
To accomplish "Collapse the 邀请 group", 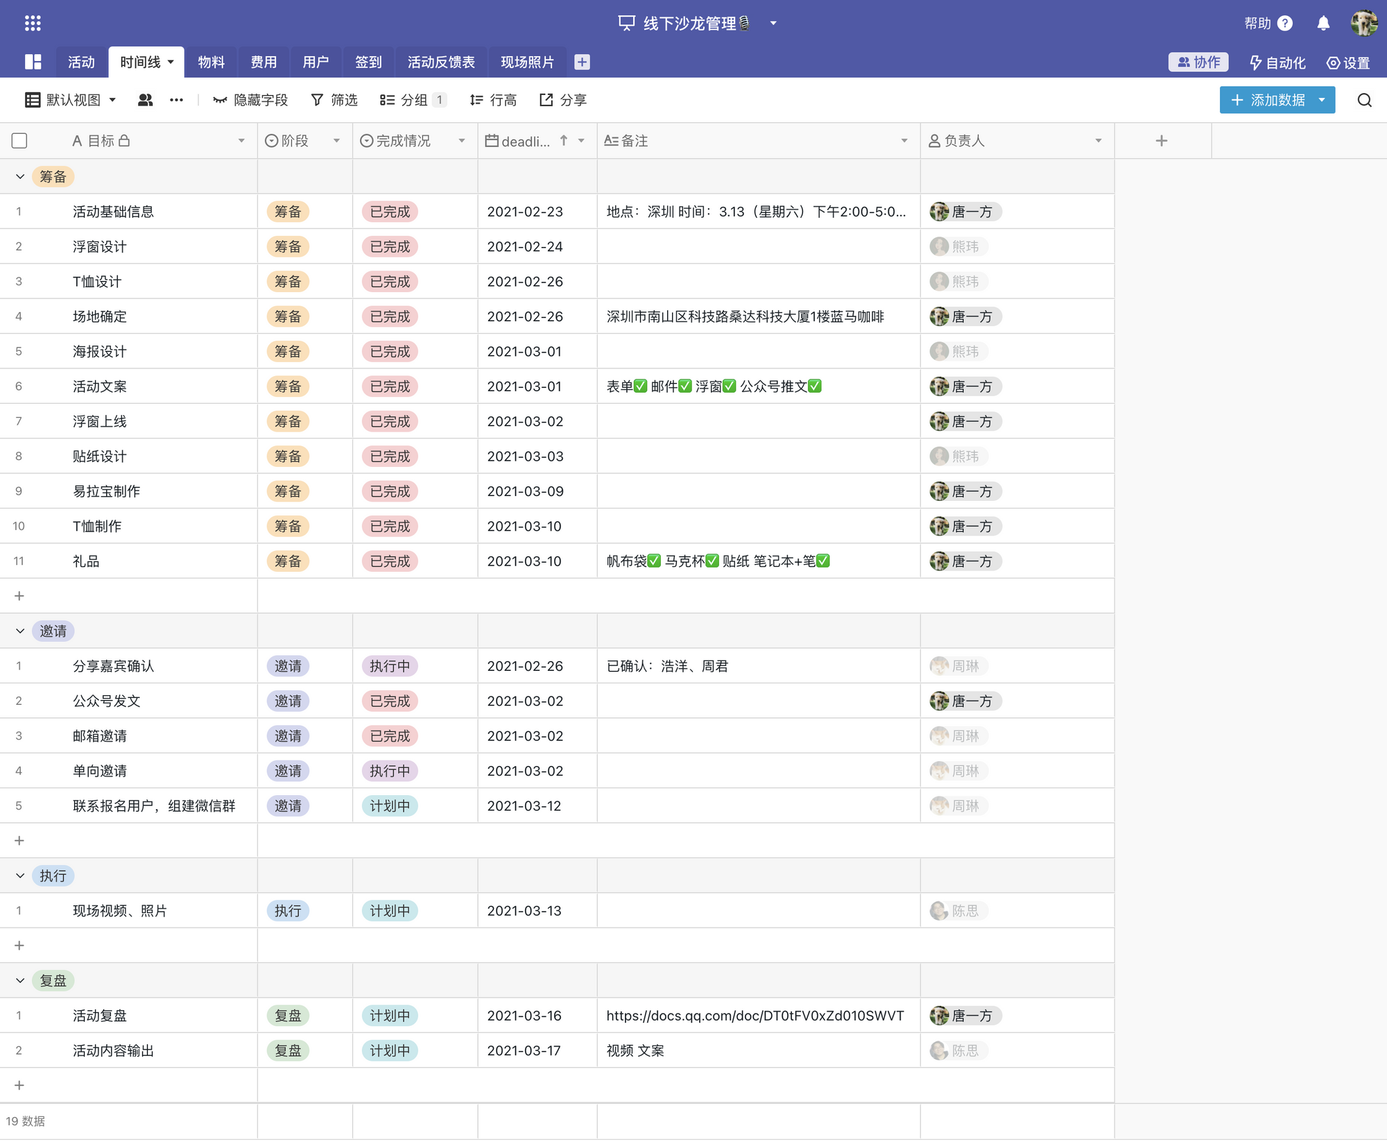I will [x=20, y=631].
